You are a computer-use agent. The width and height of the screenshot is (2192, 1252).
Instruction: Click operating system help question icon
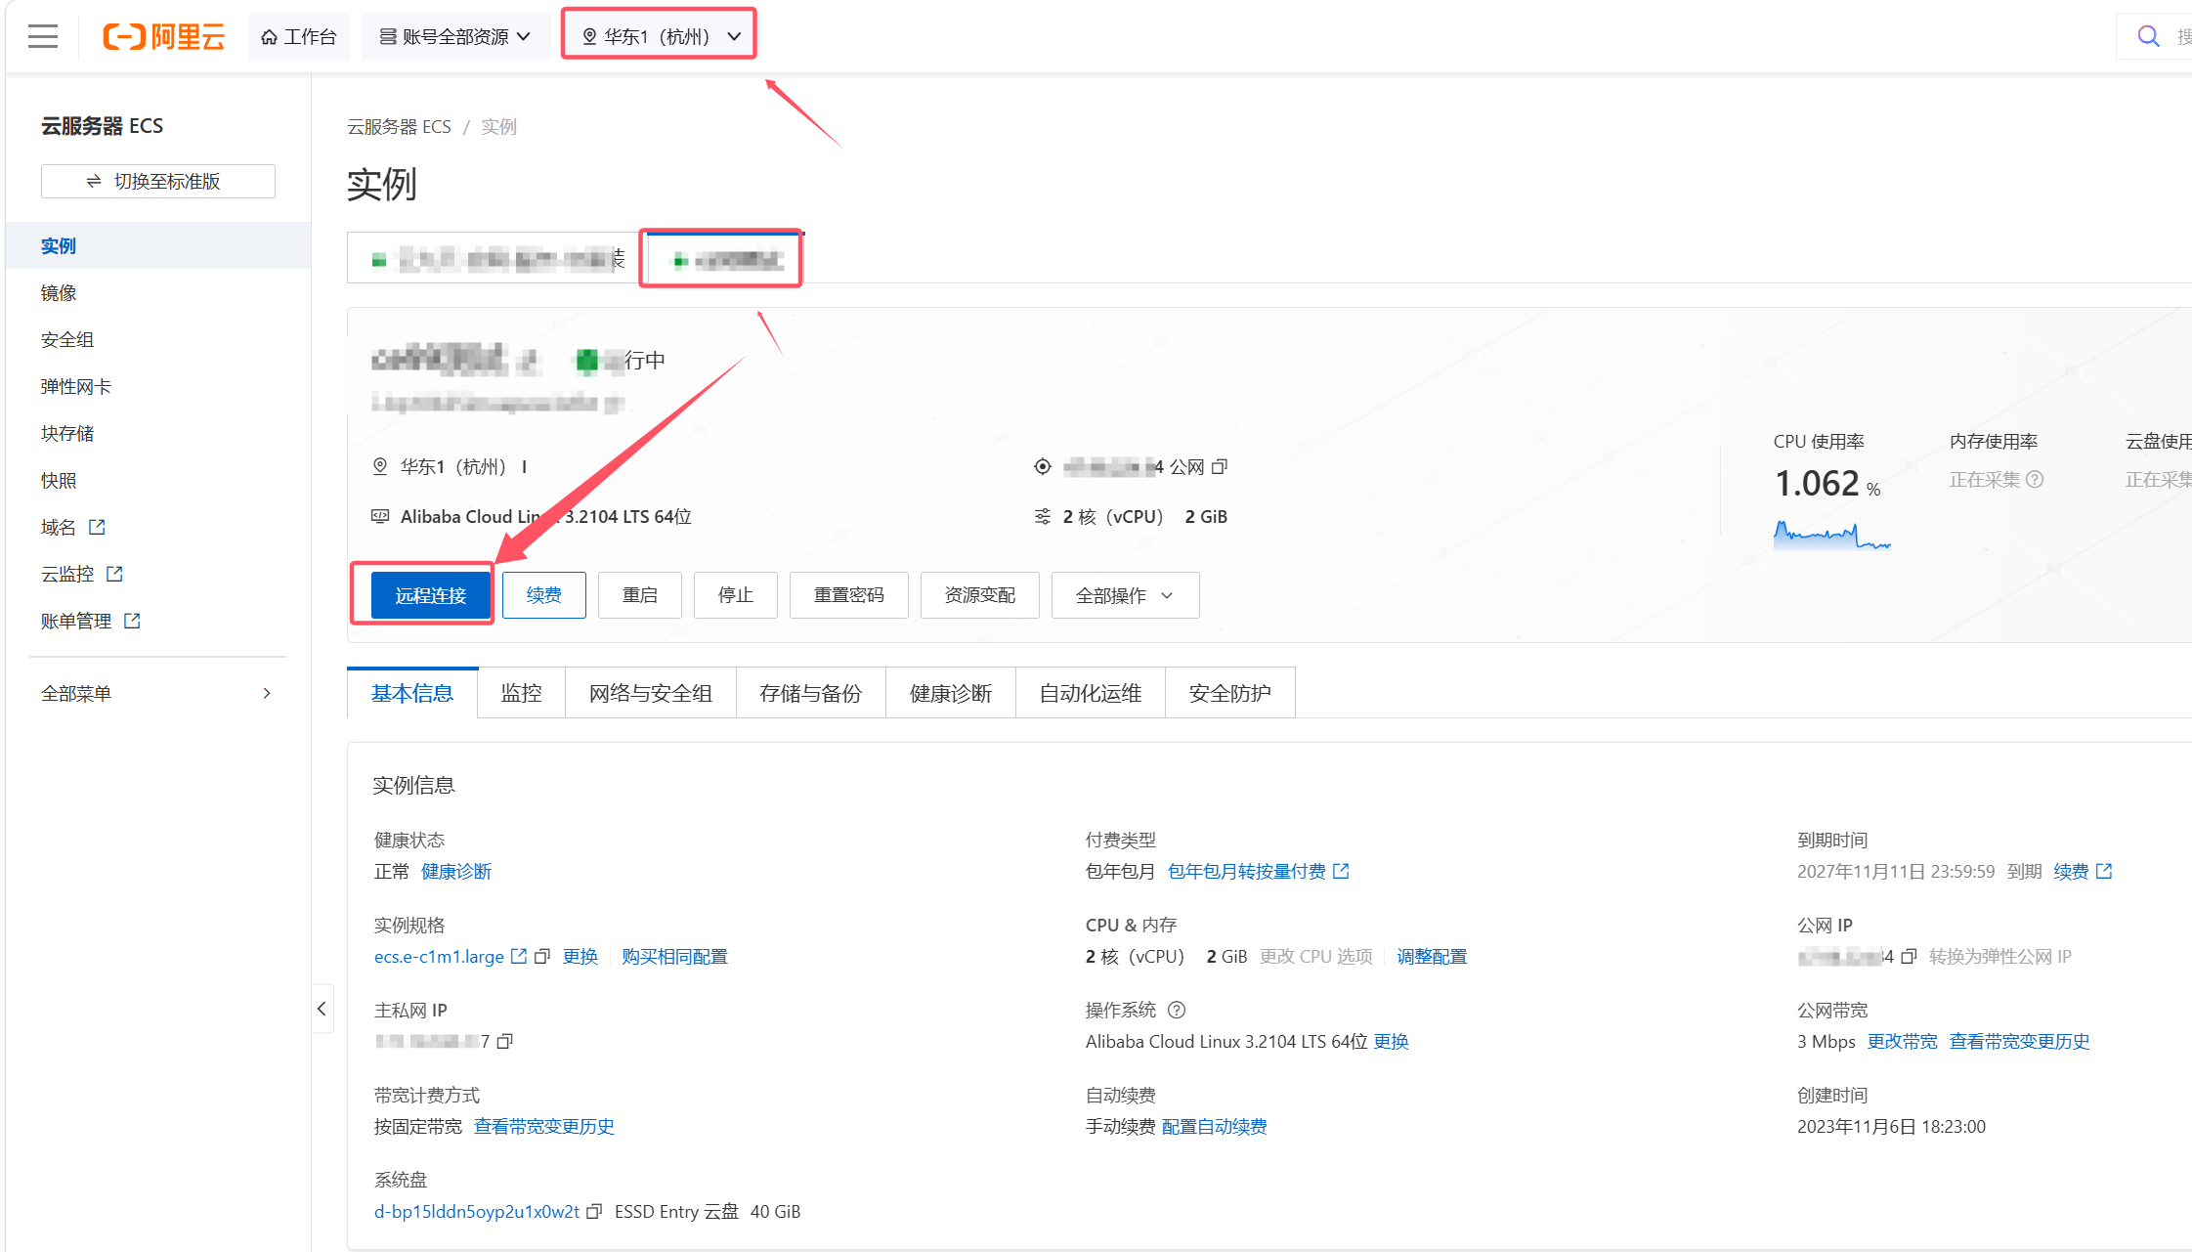1177,1010
